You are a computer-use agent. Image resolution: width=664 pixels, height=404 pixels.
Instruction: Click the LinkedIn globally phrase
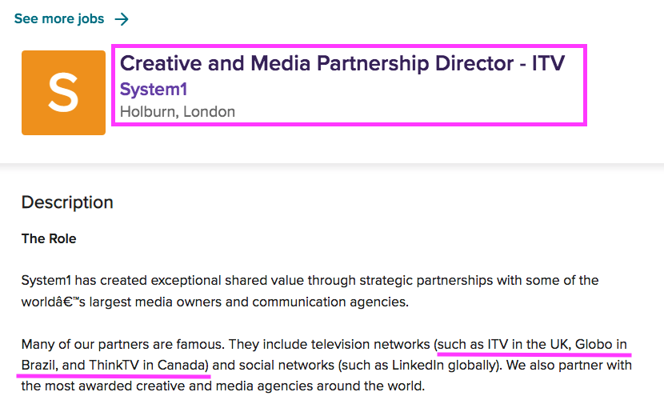click(x=444, y=365)
